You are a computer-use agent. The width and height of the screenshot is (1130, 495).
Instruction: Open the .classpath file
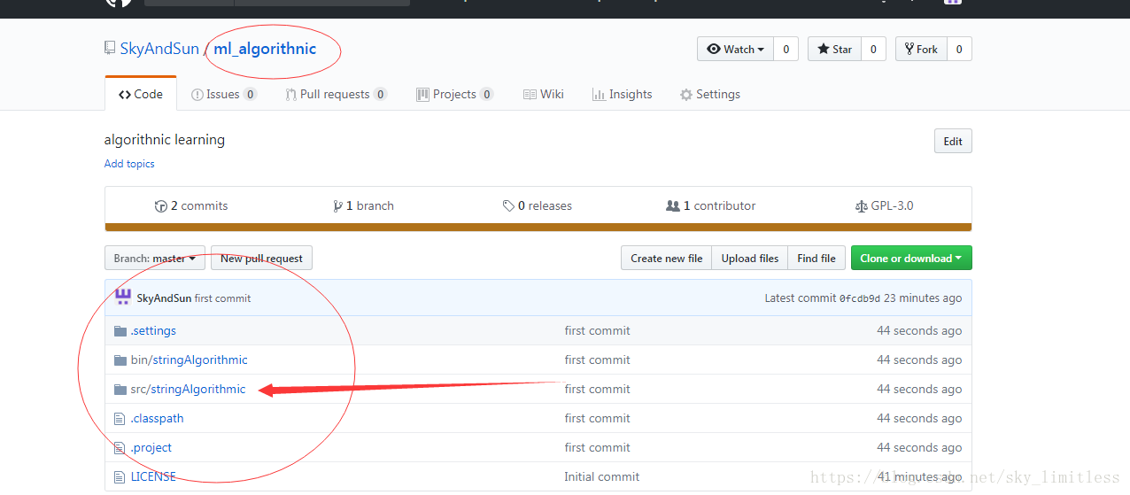click(157, 418)
